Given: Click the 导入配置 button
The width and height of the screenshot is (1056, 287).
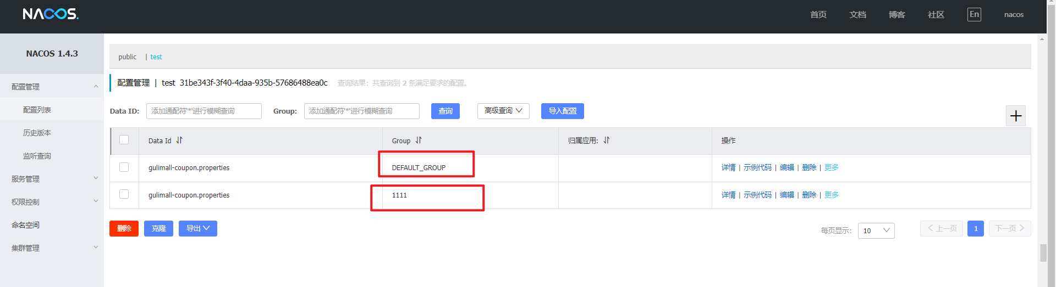Looking at the screenshot, I should click(562, 111).
